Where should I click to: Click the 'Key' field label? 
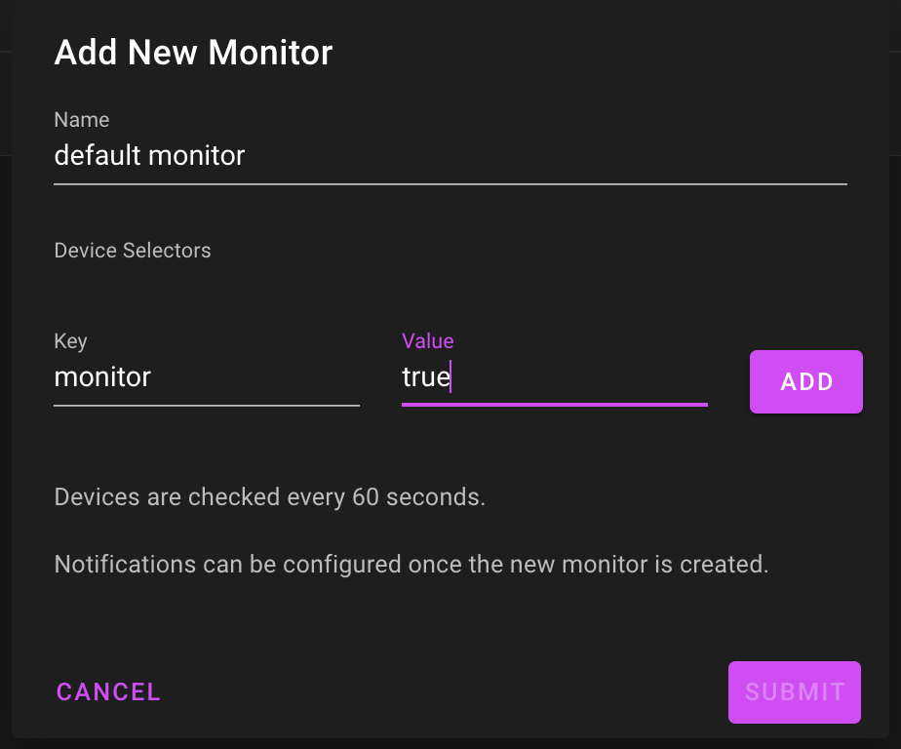pyautogui.click(x=70, y=341)
